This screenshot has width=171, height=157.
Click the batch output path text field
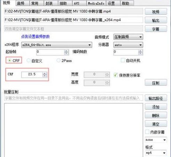(x=73, y=98)
